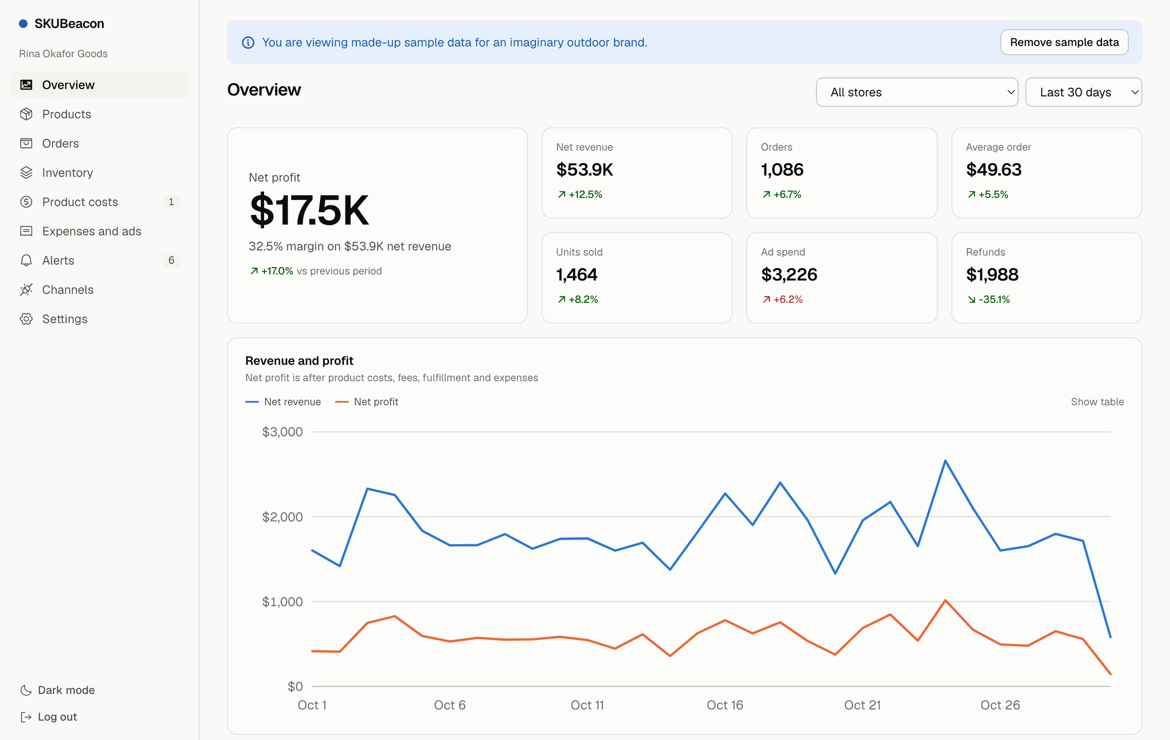Image resolution: width=1170 pixels, height=740 pixels.
Task: Log out of the account
Action: (x=49, y=717)
